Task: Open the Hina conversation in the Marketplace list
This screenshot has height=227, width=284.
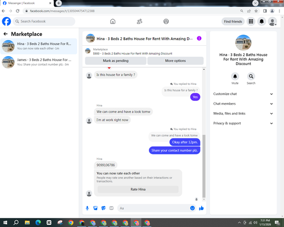Action: tap(39, 46)
